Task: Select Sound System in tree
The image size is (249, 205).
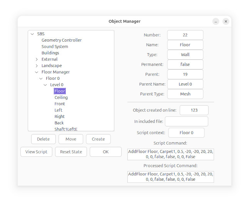Action: coord(55,47)
